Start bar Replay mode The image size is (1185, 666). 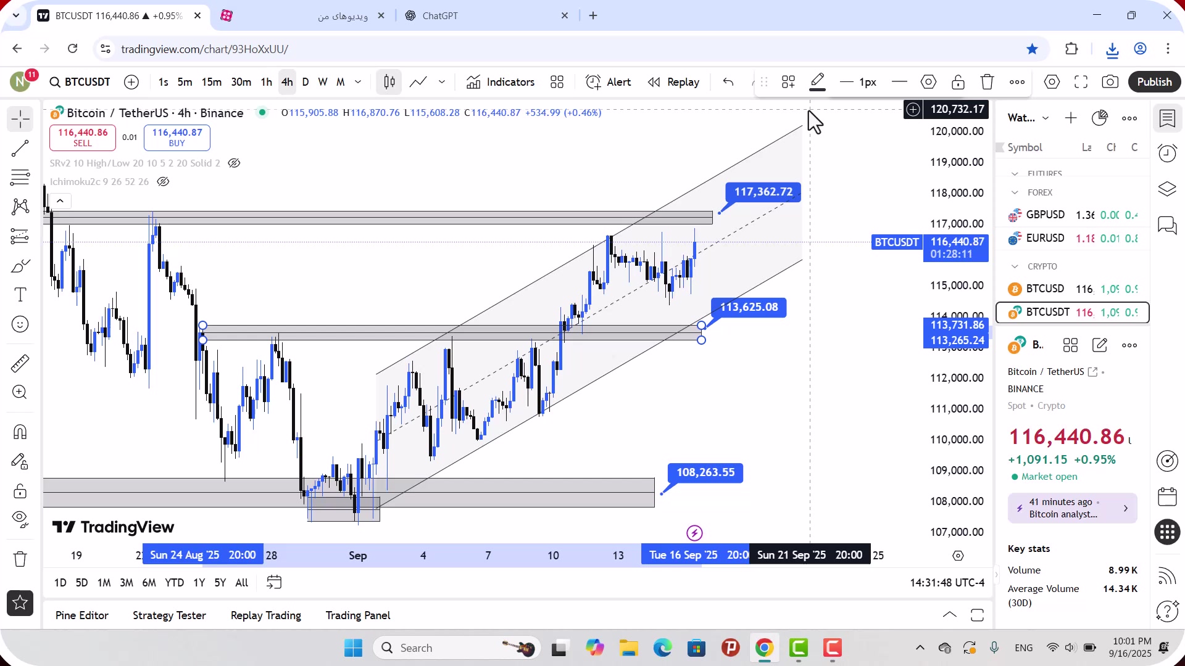point(673,82)
